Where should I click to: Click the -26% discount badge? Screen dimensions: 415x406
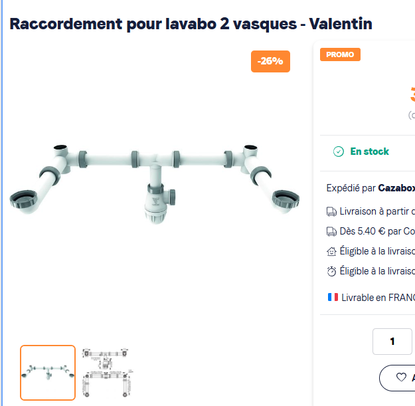coord(270,61)
